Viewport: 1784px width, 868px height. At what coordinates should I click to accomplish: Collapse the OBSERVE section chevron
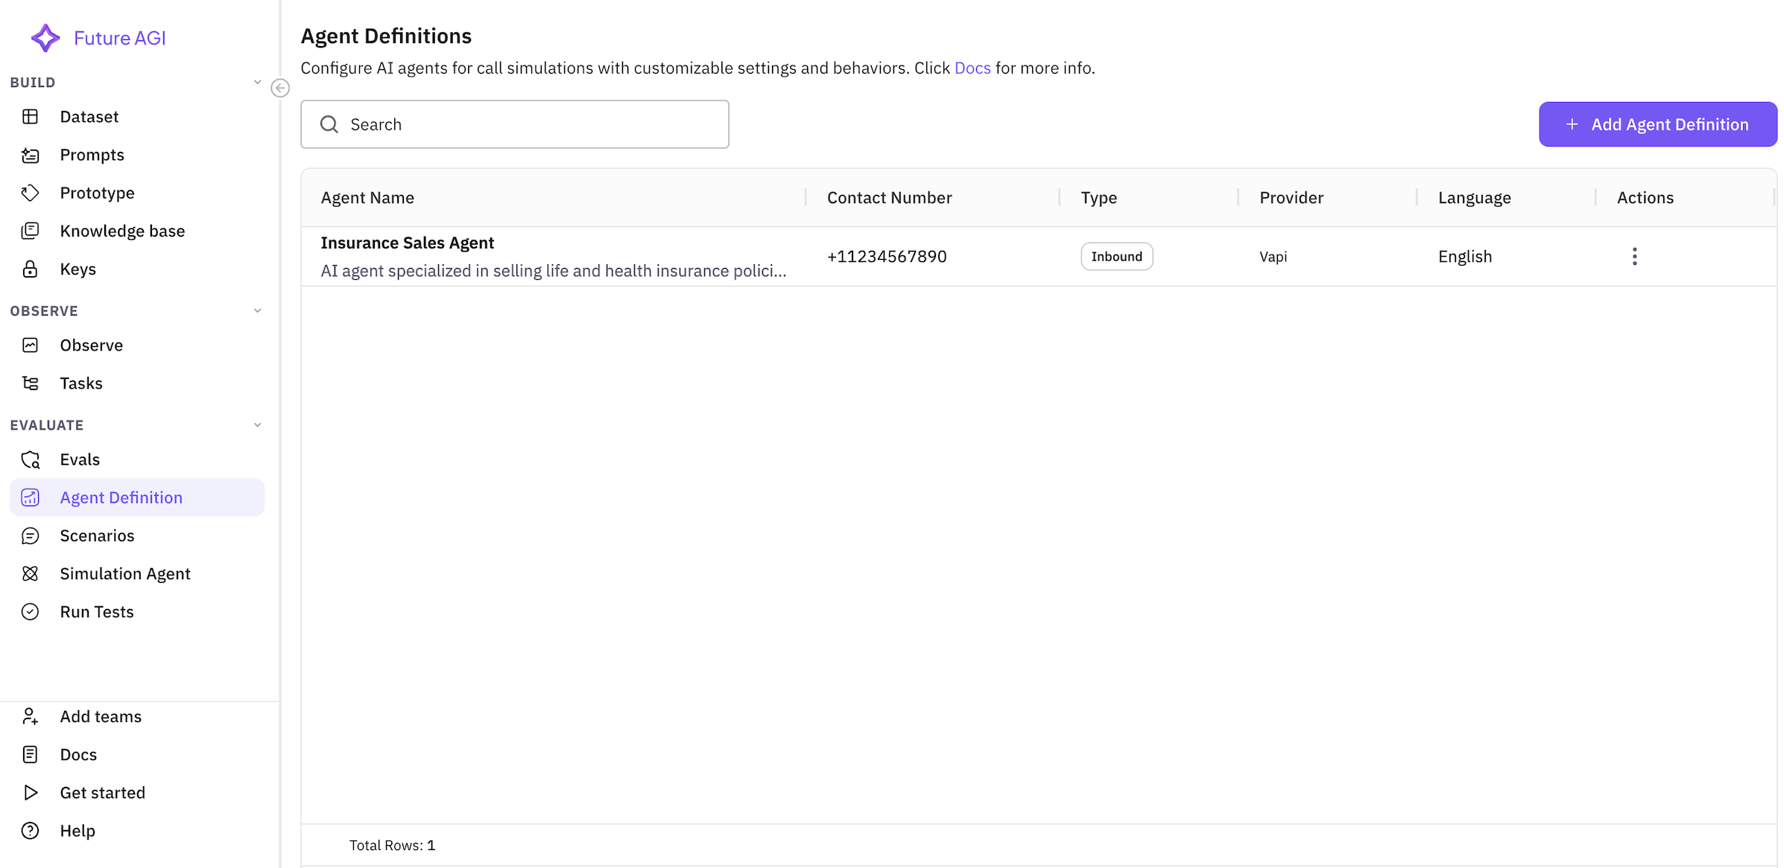257,311
